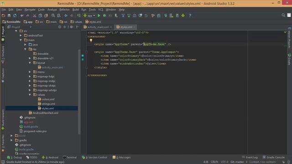Click the Find magnifier icon in toolbar
This screenshot has width=292, height=164.
(x=53, y=15)
